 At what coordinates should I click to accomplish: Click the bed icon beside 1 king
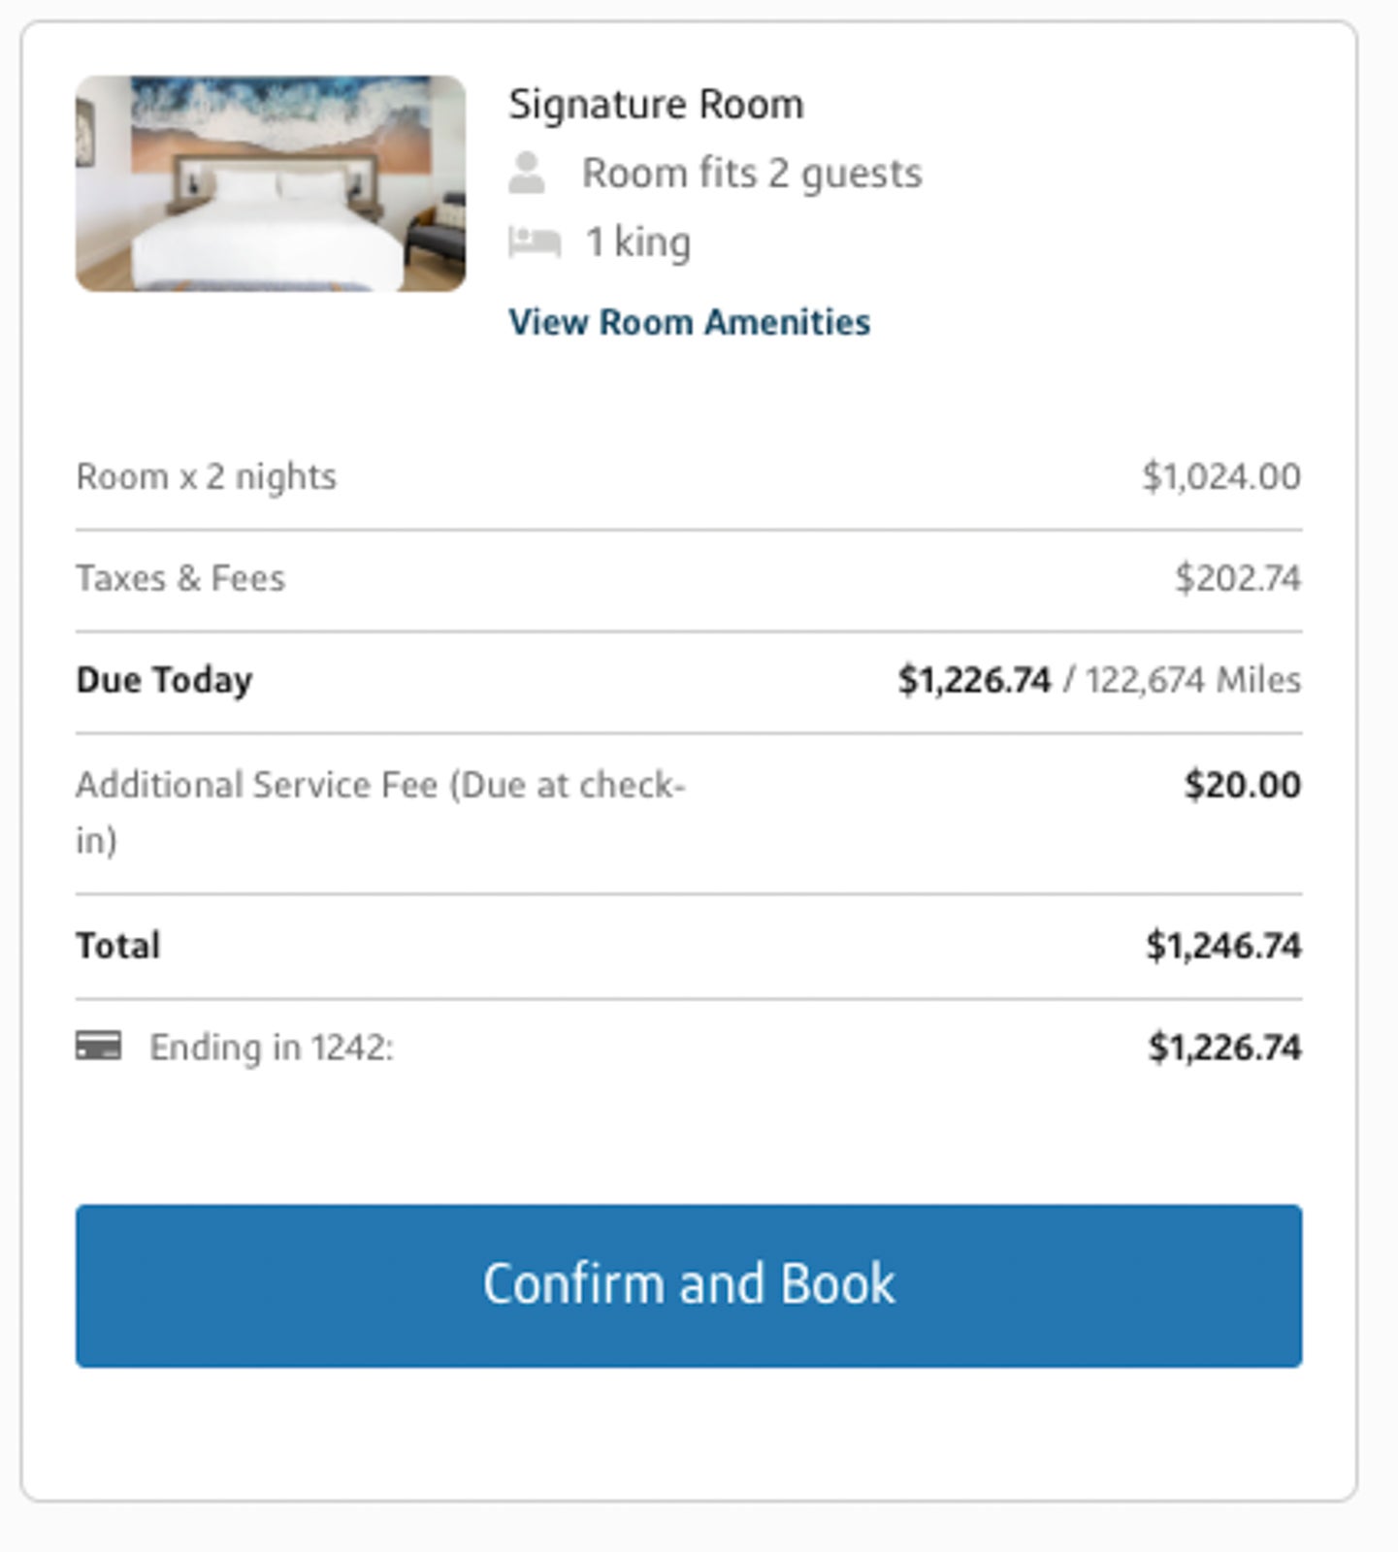pos(535,242)
